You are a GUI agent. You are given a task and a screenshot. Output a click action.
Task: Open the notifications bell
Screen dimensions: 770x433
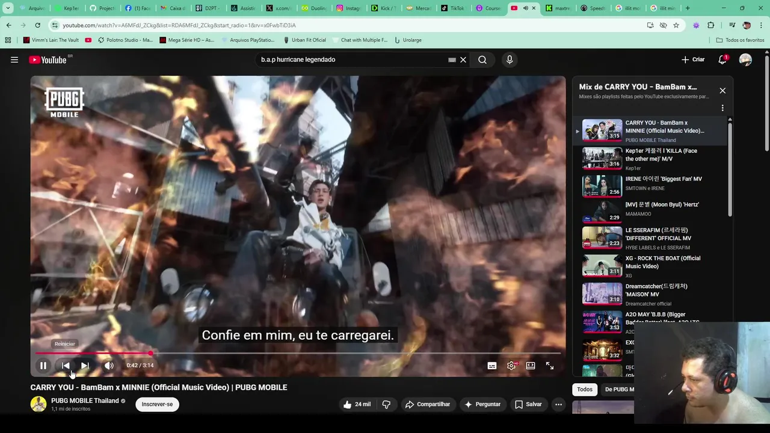(722, 60)
